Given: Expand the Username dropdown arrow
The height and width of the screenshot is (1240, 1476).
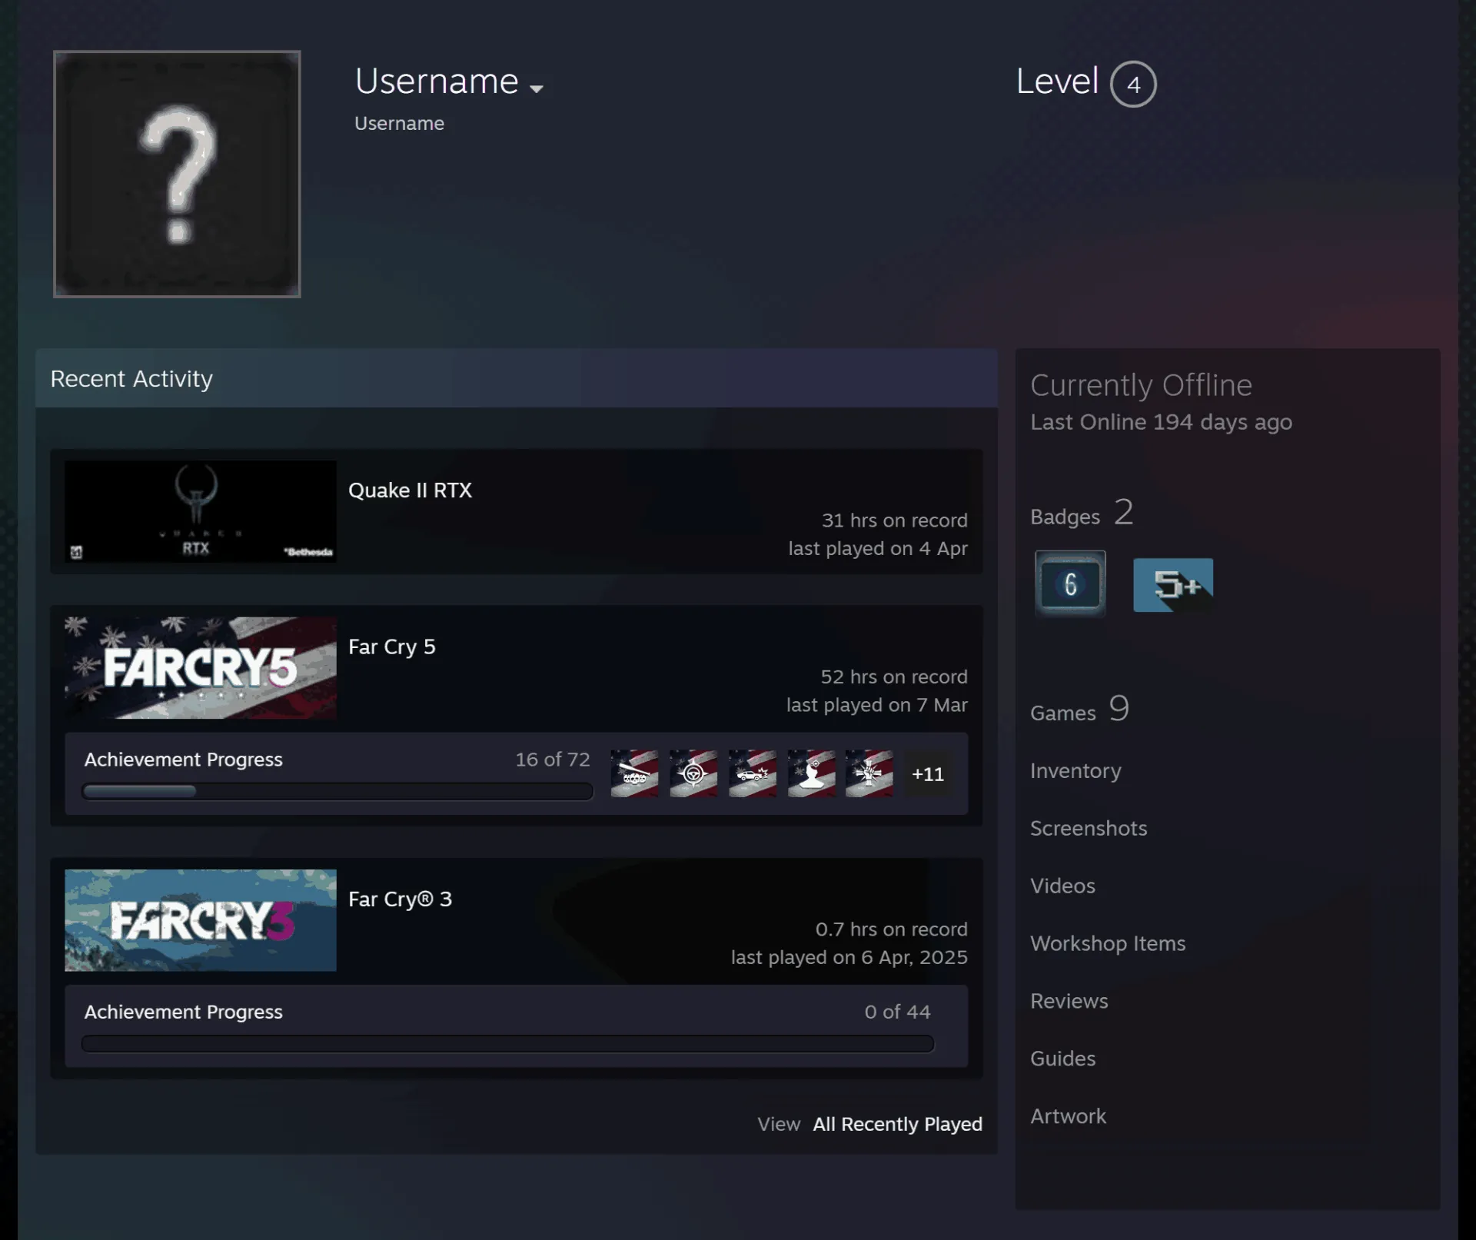Looking at the screenshot, I should pyautogui.click(x=537, y=88).
